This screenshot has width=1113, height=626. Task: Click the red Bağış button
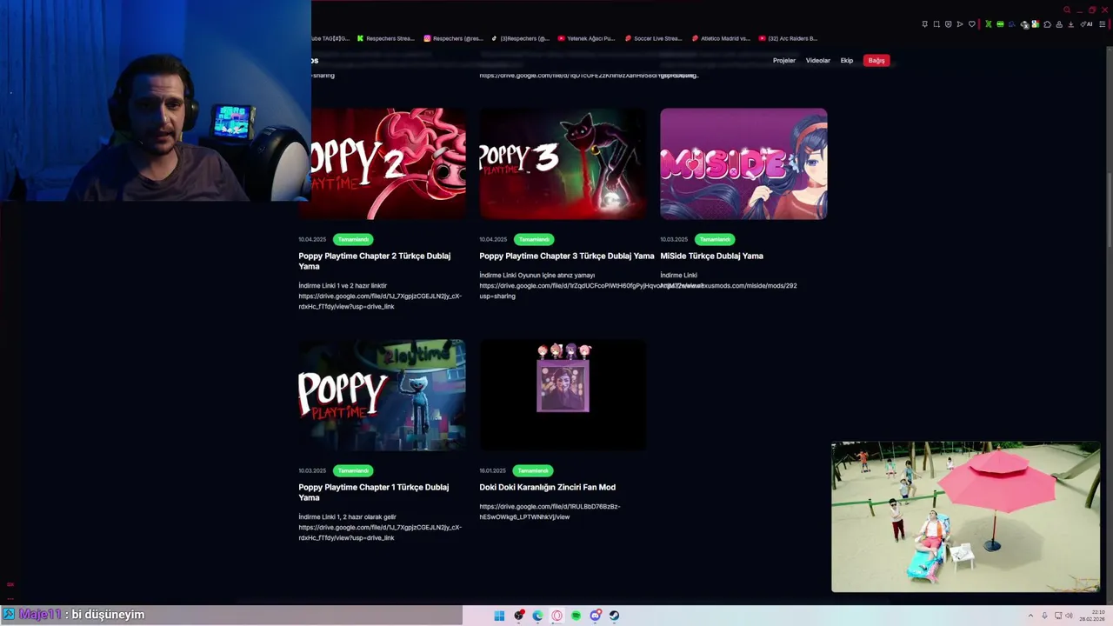coord(876,61)
